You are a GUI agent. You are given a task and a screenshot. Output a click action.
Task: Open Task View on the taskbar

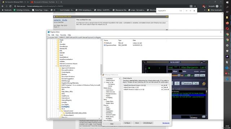[227, 12]
